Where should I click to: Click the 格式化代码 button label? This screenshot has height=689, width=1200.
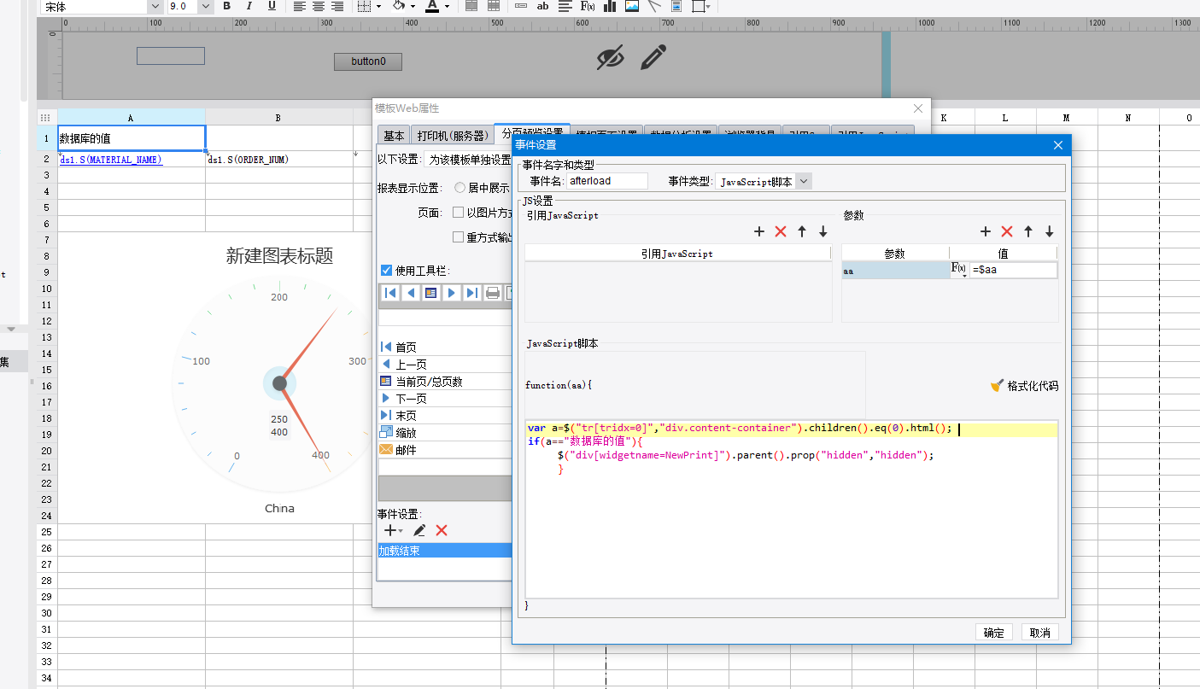tap(1033, 386)
